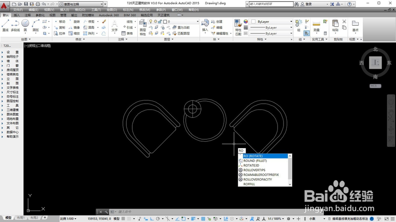
Task: Toggle object snap in the status bar
Action: [184, 219]
